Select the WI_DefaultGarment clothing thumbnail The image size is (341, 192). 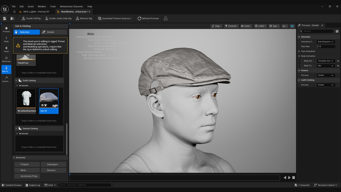26,101
